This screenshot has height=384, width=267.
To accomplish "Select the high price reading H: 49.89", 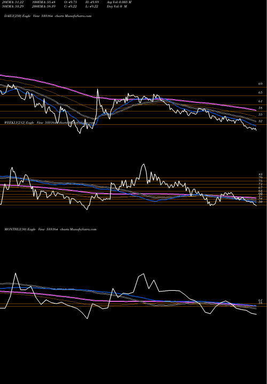I will (92, 2).
